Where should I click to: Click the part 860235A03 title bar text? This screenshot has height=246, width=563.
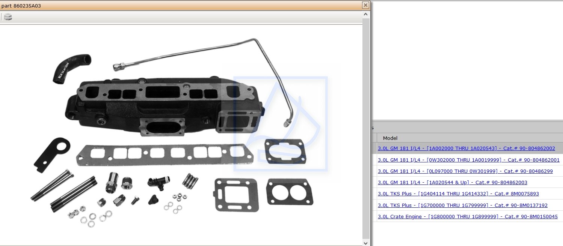click(x=21, y=6)
